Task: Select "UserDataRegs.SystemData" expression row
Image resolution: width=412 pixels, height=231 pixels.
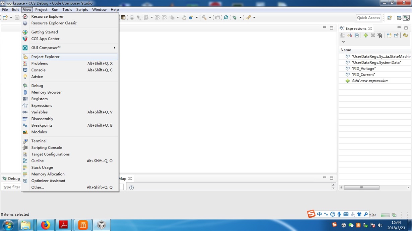Action: [375, 63]
